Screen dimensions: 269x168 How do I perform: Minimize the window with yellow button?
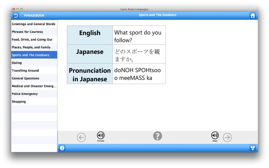(17, 9)
